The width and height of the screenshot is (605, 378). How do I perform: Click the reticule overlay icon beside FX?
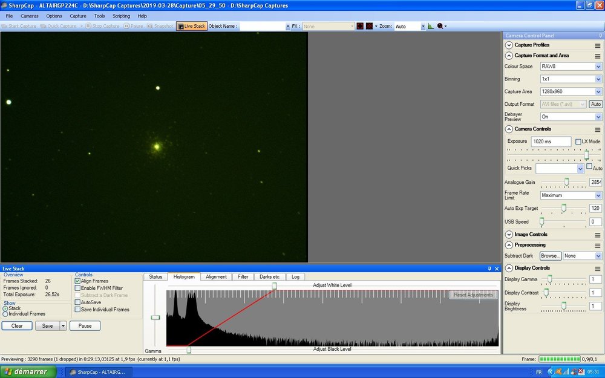pos(368,26)
